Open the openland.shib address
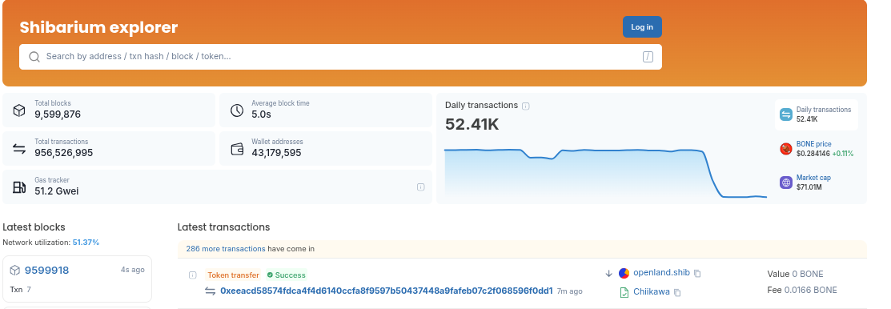Image resolution: width=891 pixels, height=309 pixels. 661,273
